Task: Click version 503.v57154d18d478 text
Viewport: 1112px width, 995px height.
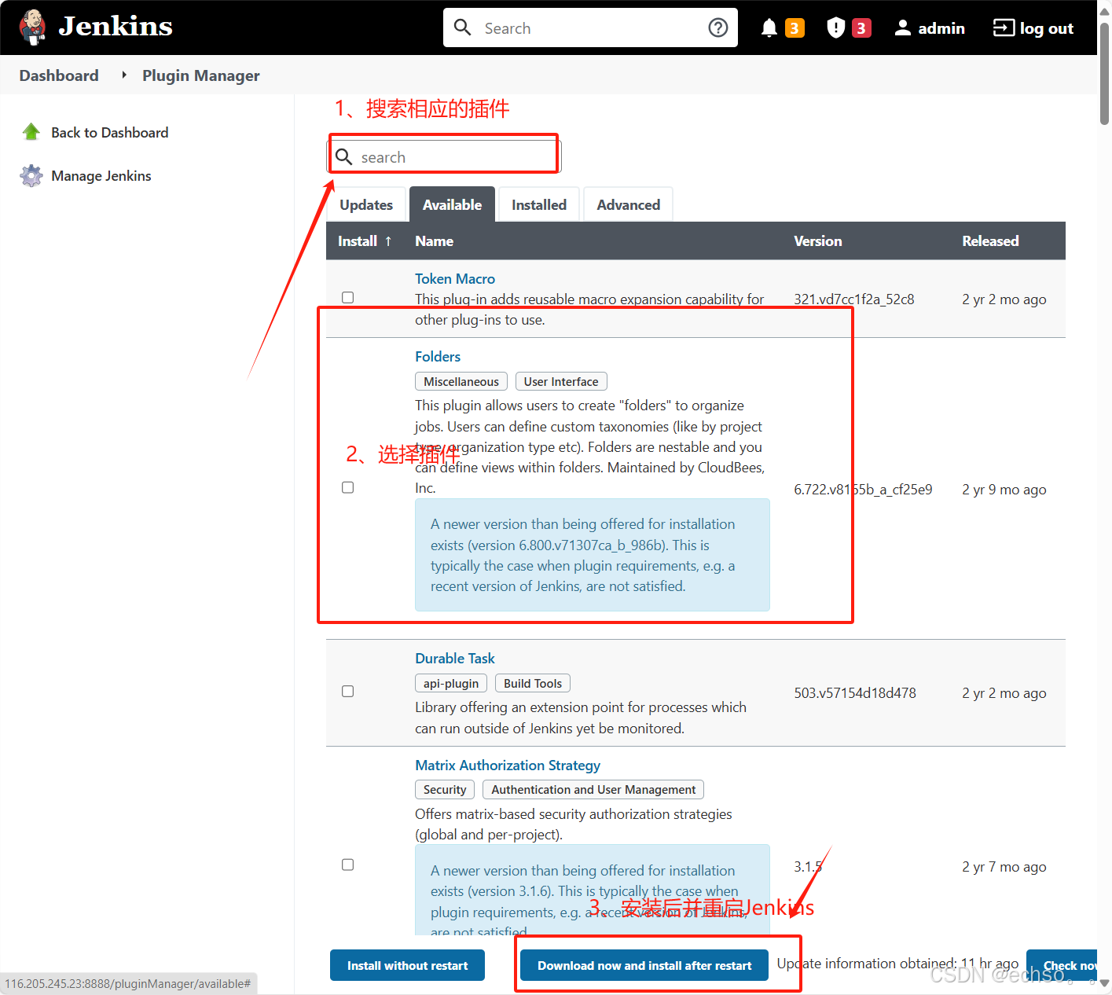Action: [855, 693]
